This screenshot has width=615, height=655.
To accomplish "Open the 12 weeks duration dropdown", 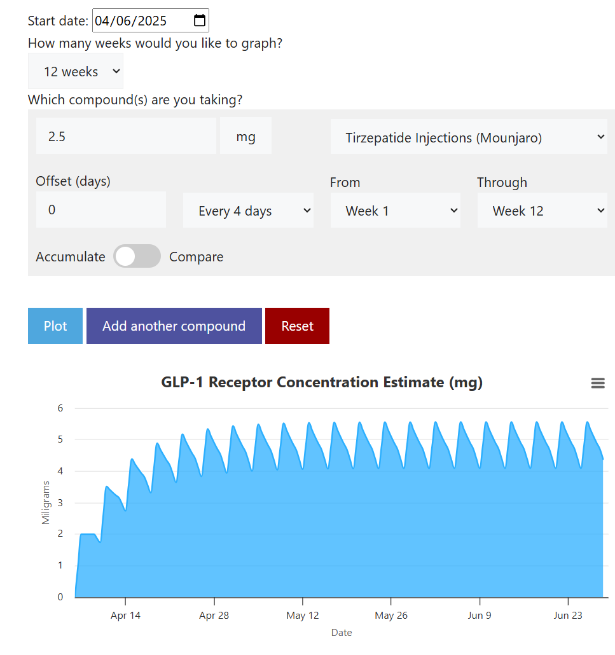I will click(x=76, y=71).
